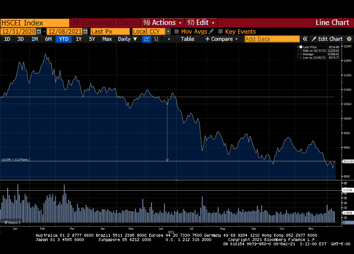Select the 5Y range tab
This screenshot has width=354, height=254.
[x=92, y=39]
